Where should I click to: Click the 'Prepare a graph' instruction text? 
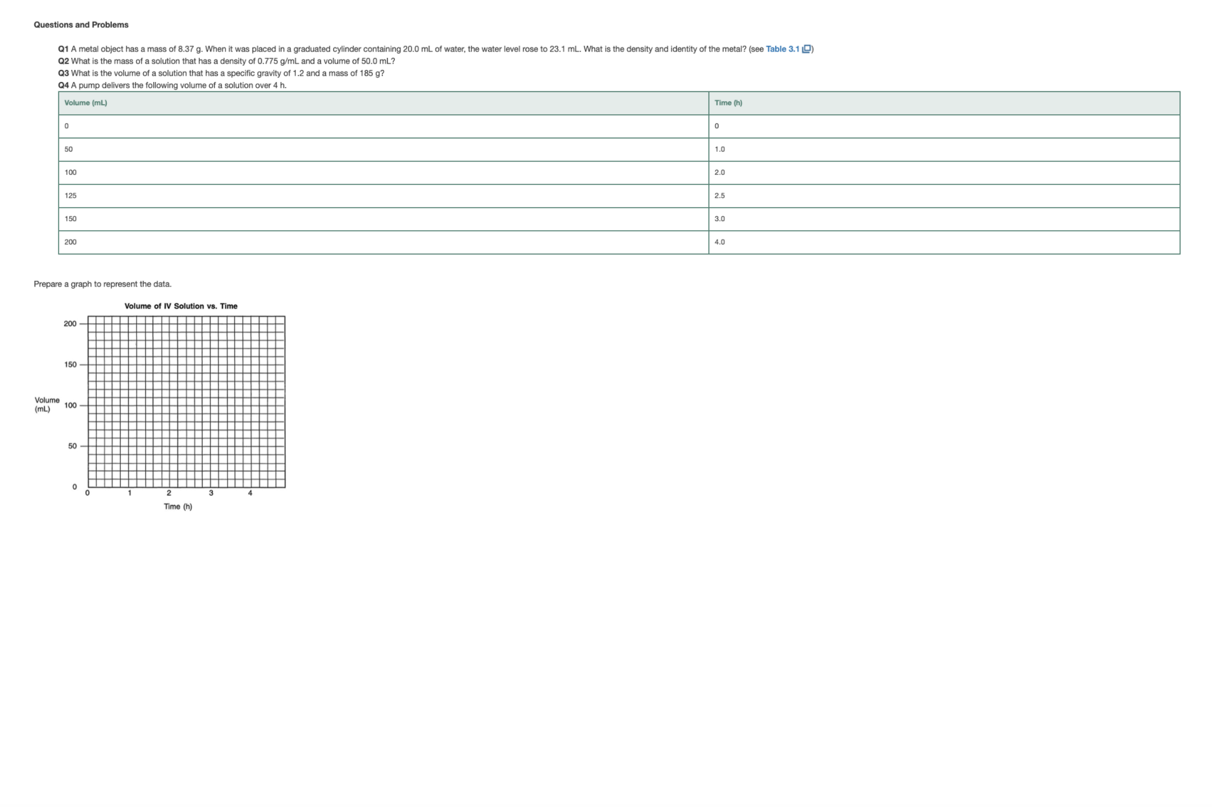tap(102, 284)
